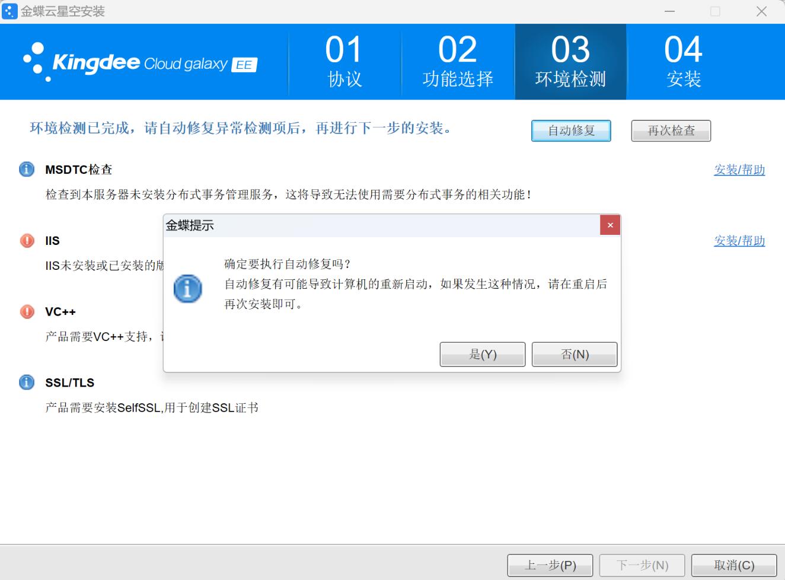Click the SSL/TLS info icon
Screen dimensions: 785x580
(27, 382)
